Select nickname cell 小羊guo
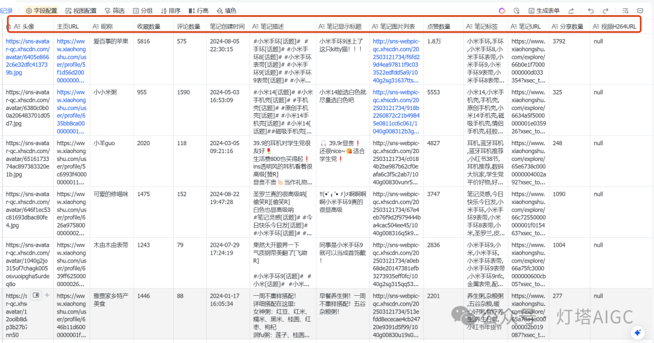 [x=112, y=161]
